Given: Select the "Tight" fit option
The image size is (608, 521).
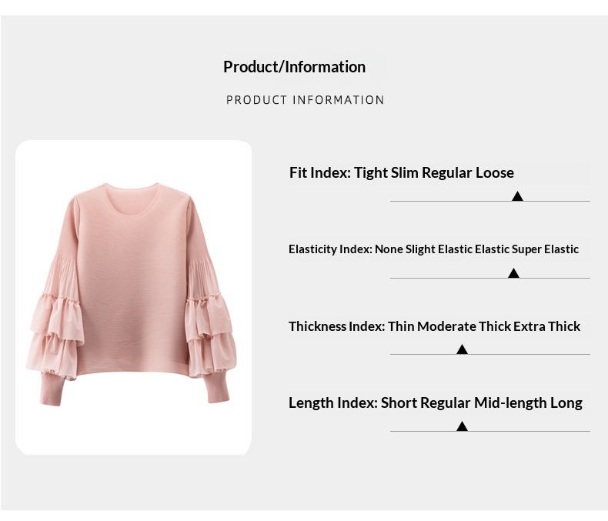Looking at the screenshot, I should [x=371, y=172].
